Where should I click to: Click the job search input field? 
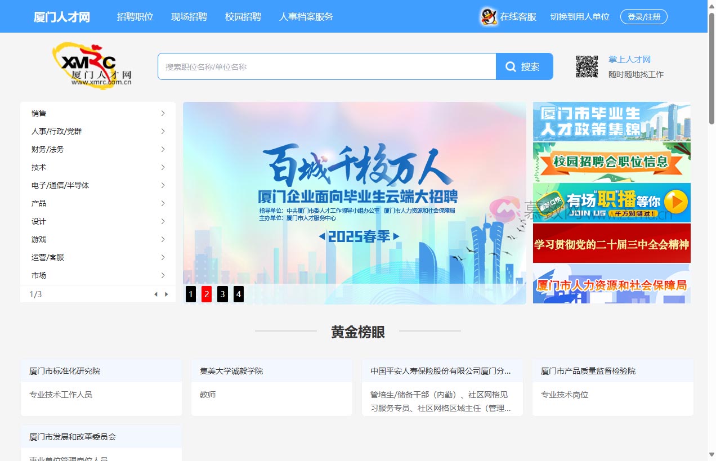(x=326, y=66)
